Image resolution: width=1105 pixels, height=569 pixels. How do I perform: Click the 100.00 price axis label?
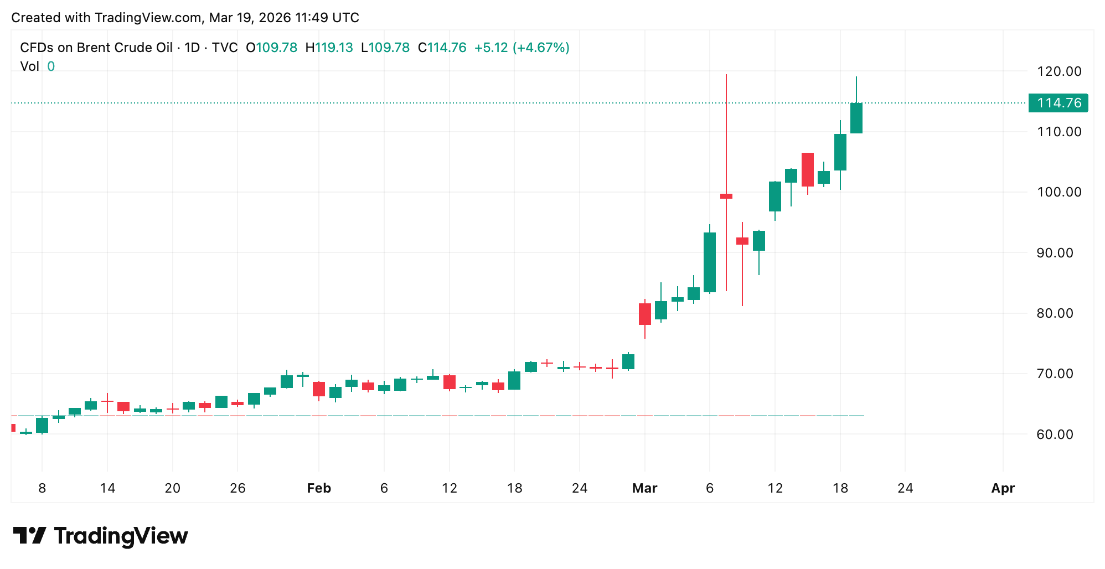[x=1058, y=192]
